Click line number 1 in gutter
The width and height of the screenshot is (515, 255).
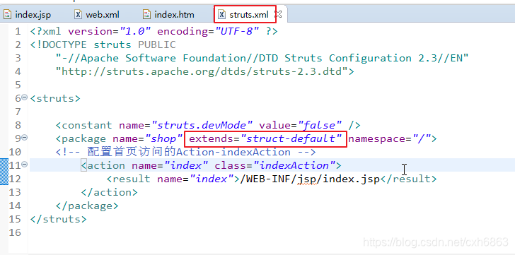pos(18,32)
